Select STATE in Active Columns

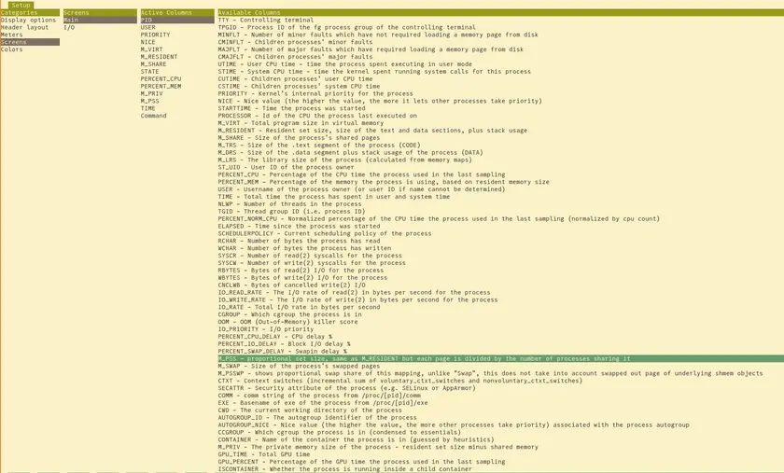click(x=149, y=72)
